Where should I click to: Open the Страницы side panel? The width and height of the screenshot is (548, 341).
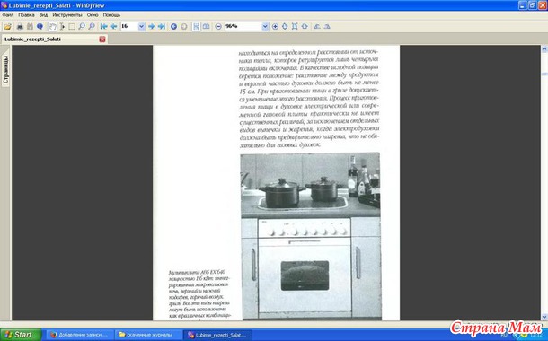pyautogui.click(x=5, y=70)
